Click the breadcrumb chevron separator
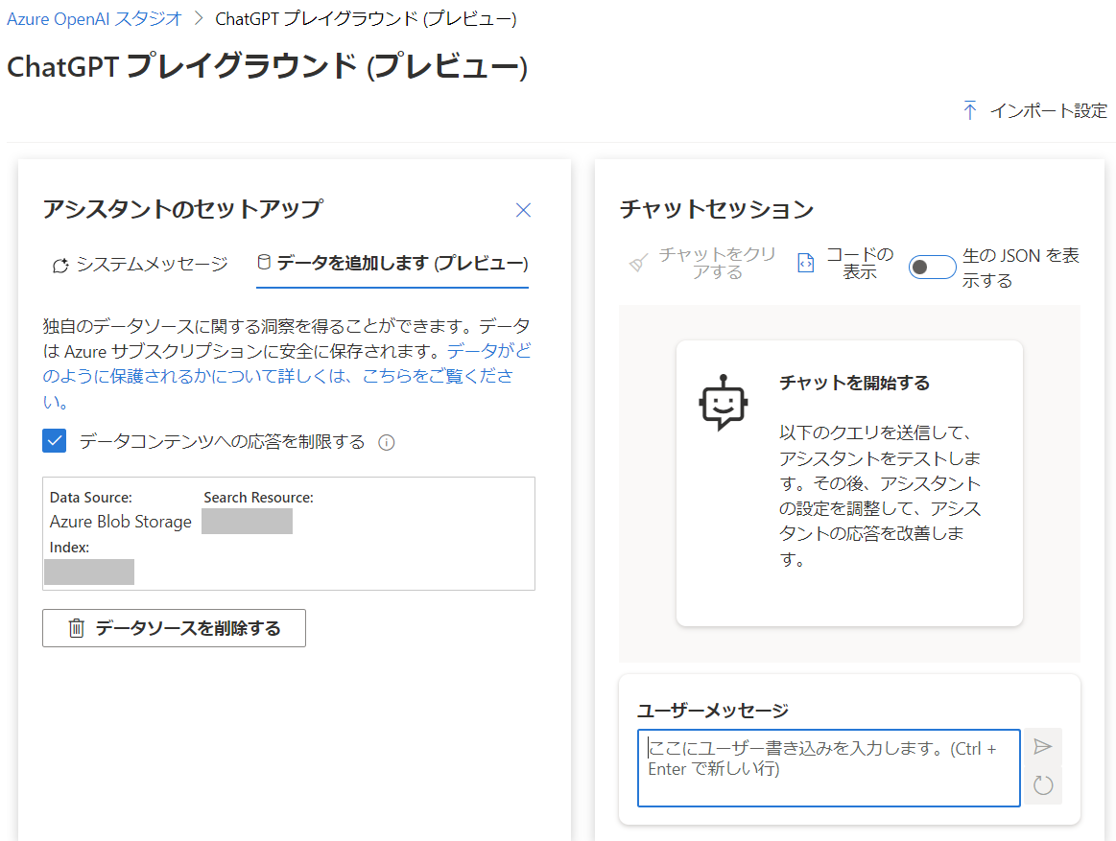The width and height of the screenshot is (1116, 841). 200,18
